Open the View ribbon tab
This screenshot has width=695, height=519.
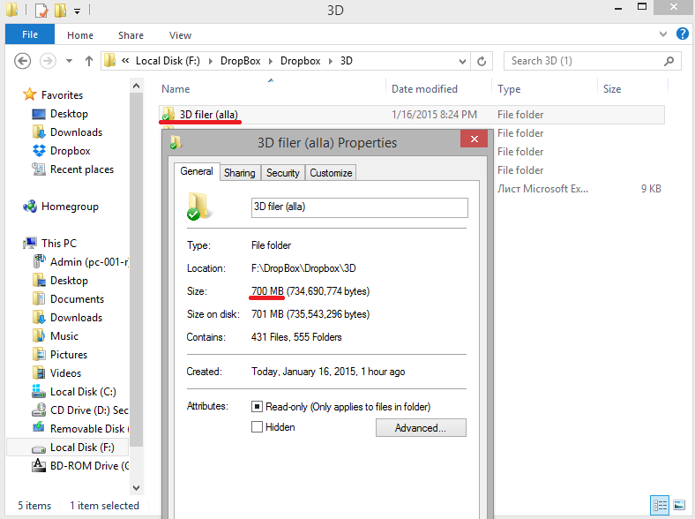180,35
